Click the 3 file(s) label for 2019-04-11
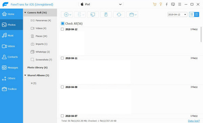The height and width of the screenshot is (123, 203). [194, 58]
